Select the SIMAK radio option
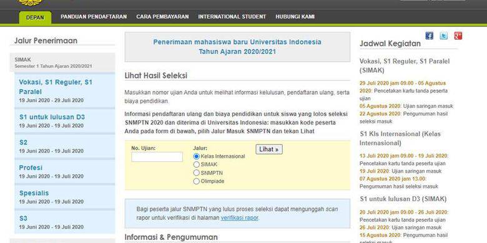The width and height of the screenshot is (487, 243). tap(196, 164)
